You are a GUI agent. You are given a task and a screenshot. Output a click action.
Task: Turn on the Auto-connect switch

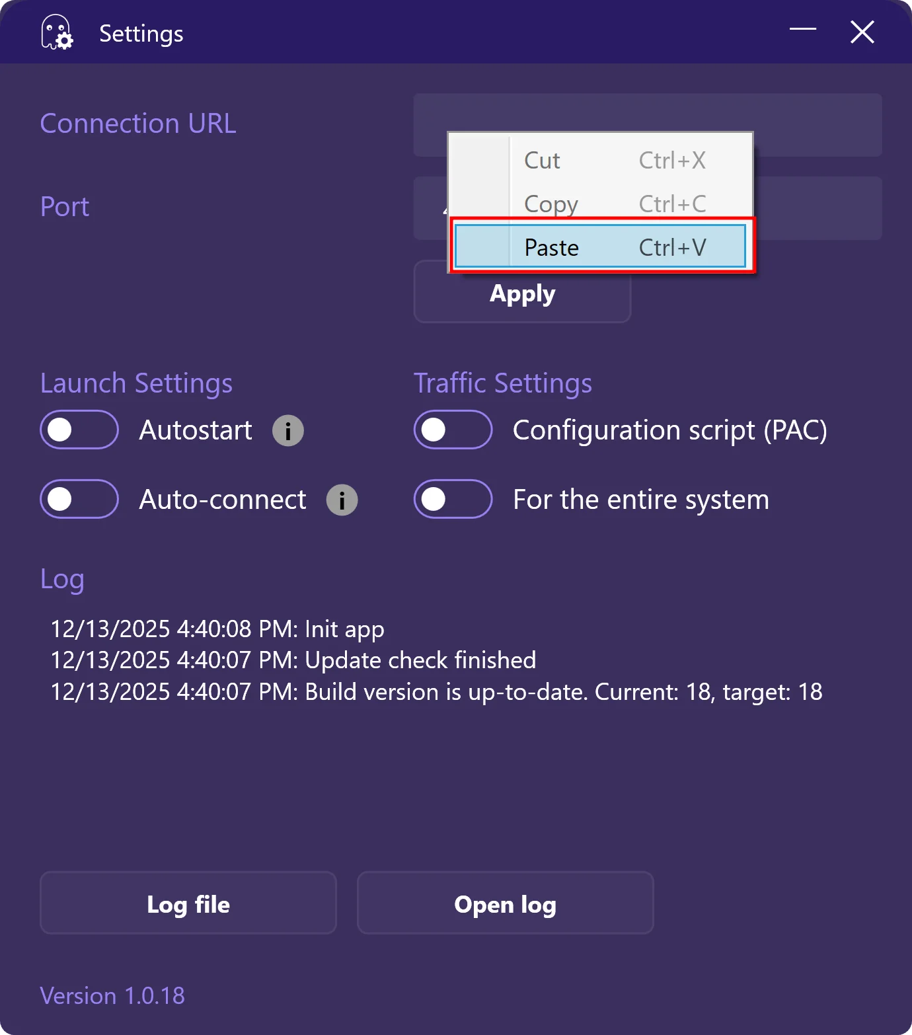[x=79, y=500]
